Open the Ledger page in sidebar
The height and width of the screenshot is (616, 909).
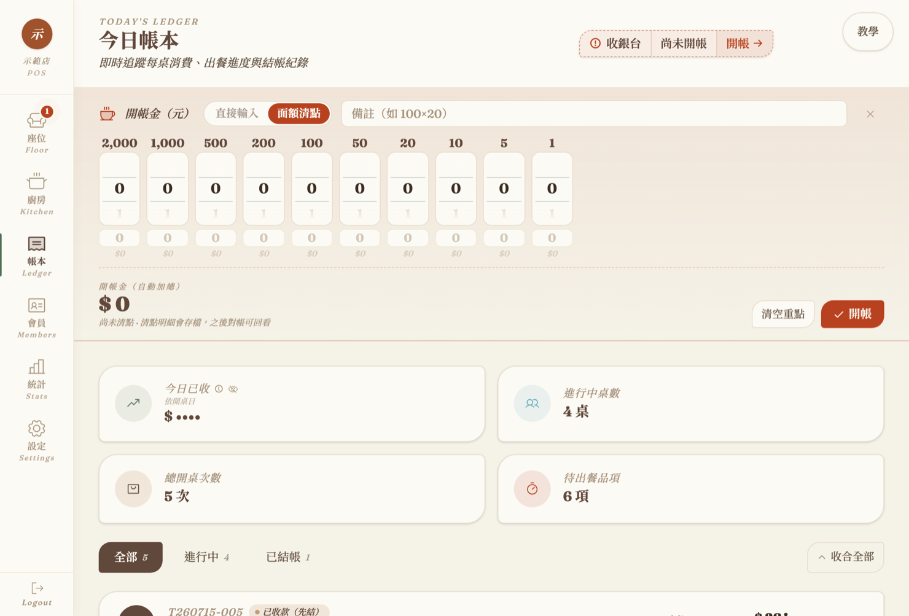pyautogui.click(x=37, y=255)
